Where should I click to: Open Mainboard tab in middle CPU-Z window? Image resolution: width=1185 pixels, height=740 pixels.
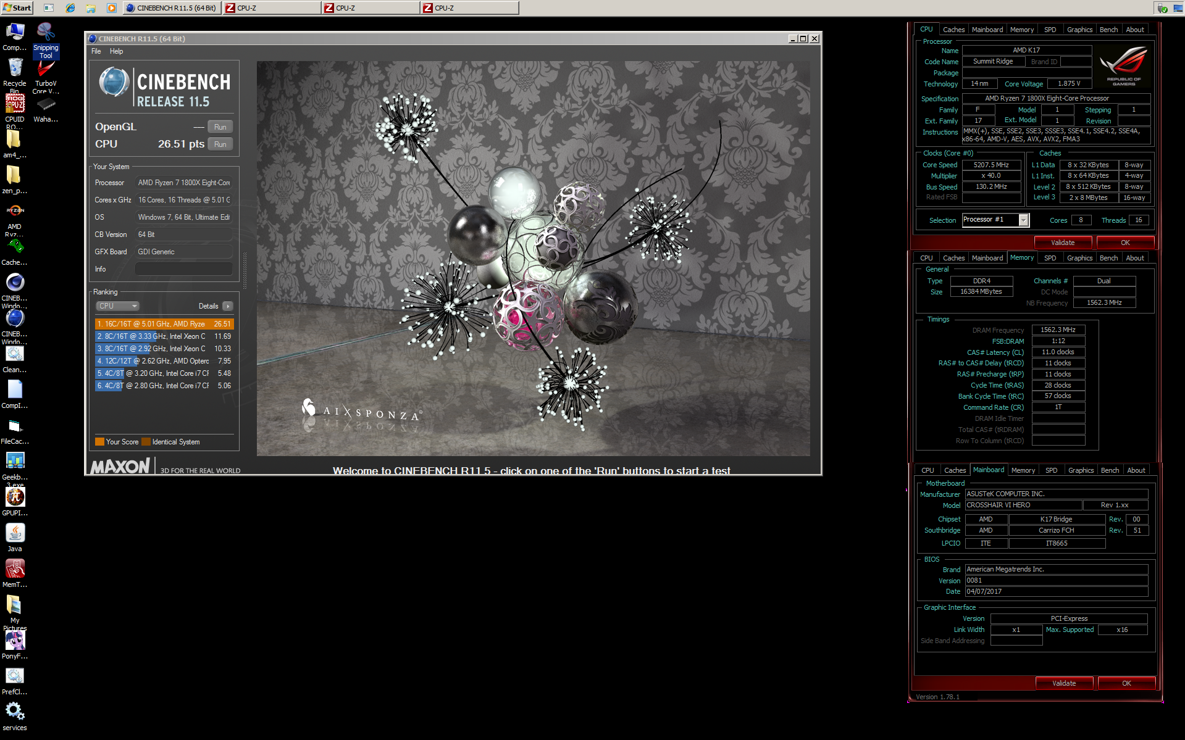click(987, 258)
